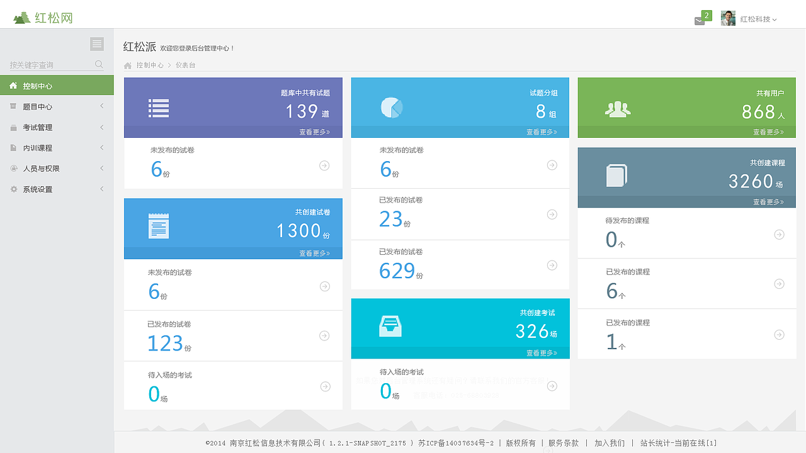This screenshot has width=806, height=453.
Task: Go to 控制中心 breadcrumb link
Action: (x=150, y=65)
